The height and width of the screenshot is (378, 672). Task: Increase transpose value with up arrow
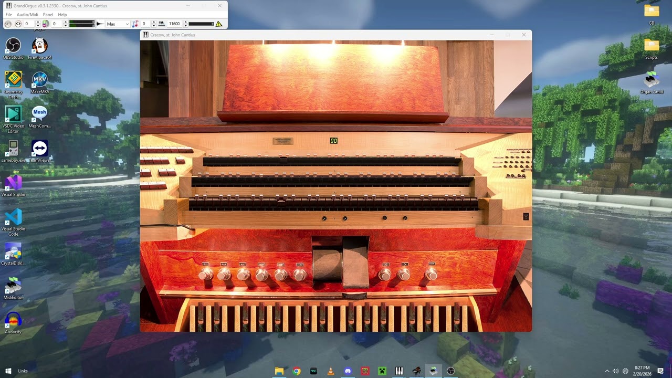coord(38,22)
